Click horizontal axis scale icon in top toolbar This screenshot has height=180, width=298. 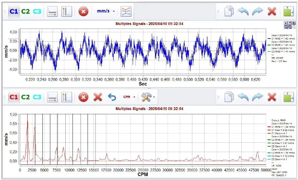pyautogui.click(x=52, y=11)
